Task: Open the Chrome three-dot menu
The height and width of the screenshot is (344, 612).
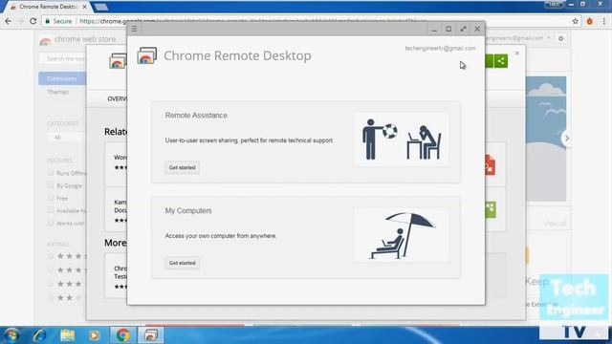Action: [x=604, y=21]
